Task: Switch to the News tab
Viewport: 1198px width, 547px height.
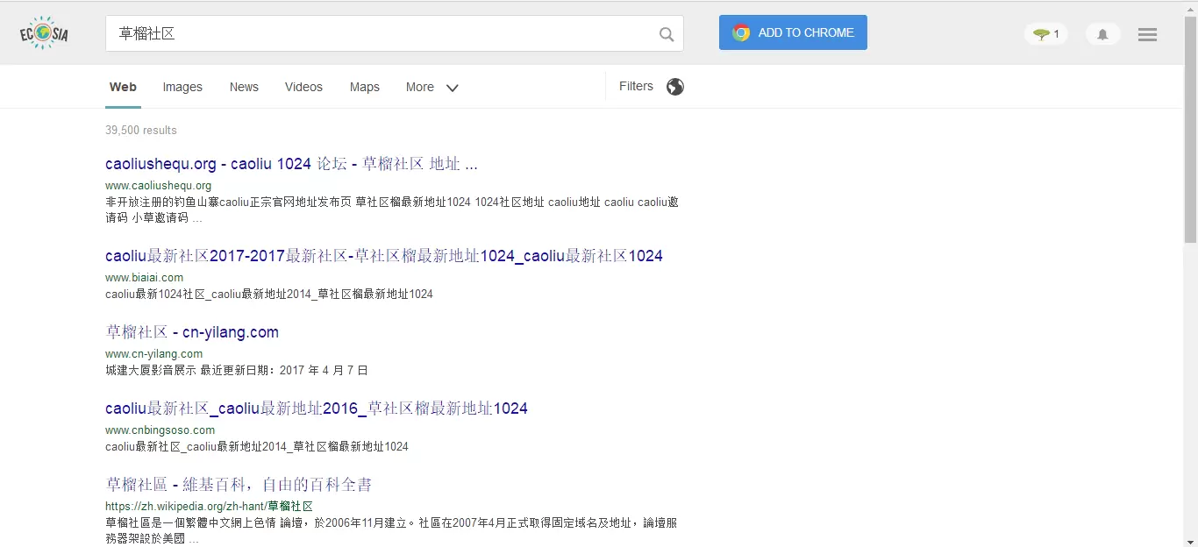Action: pos(244,87)
